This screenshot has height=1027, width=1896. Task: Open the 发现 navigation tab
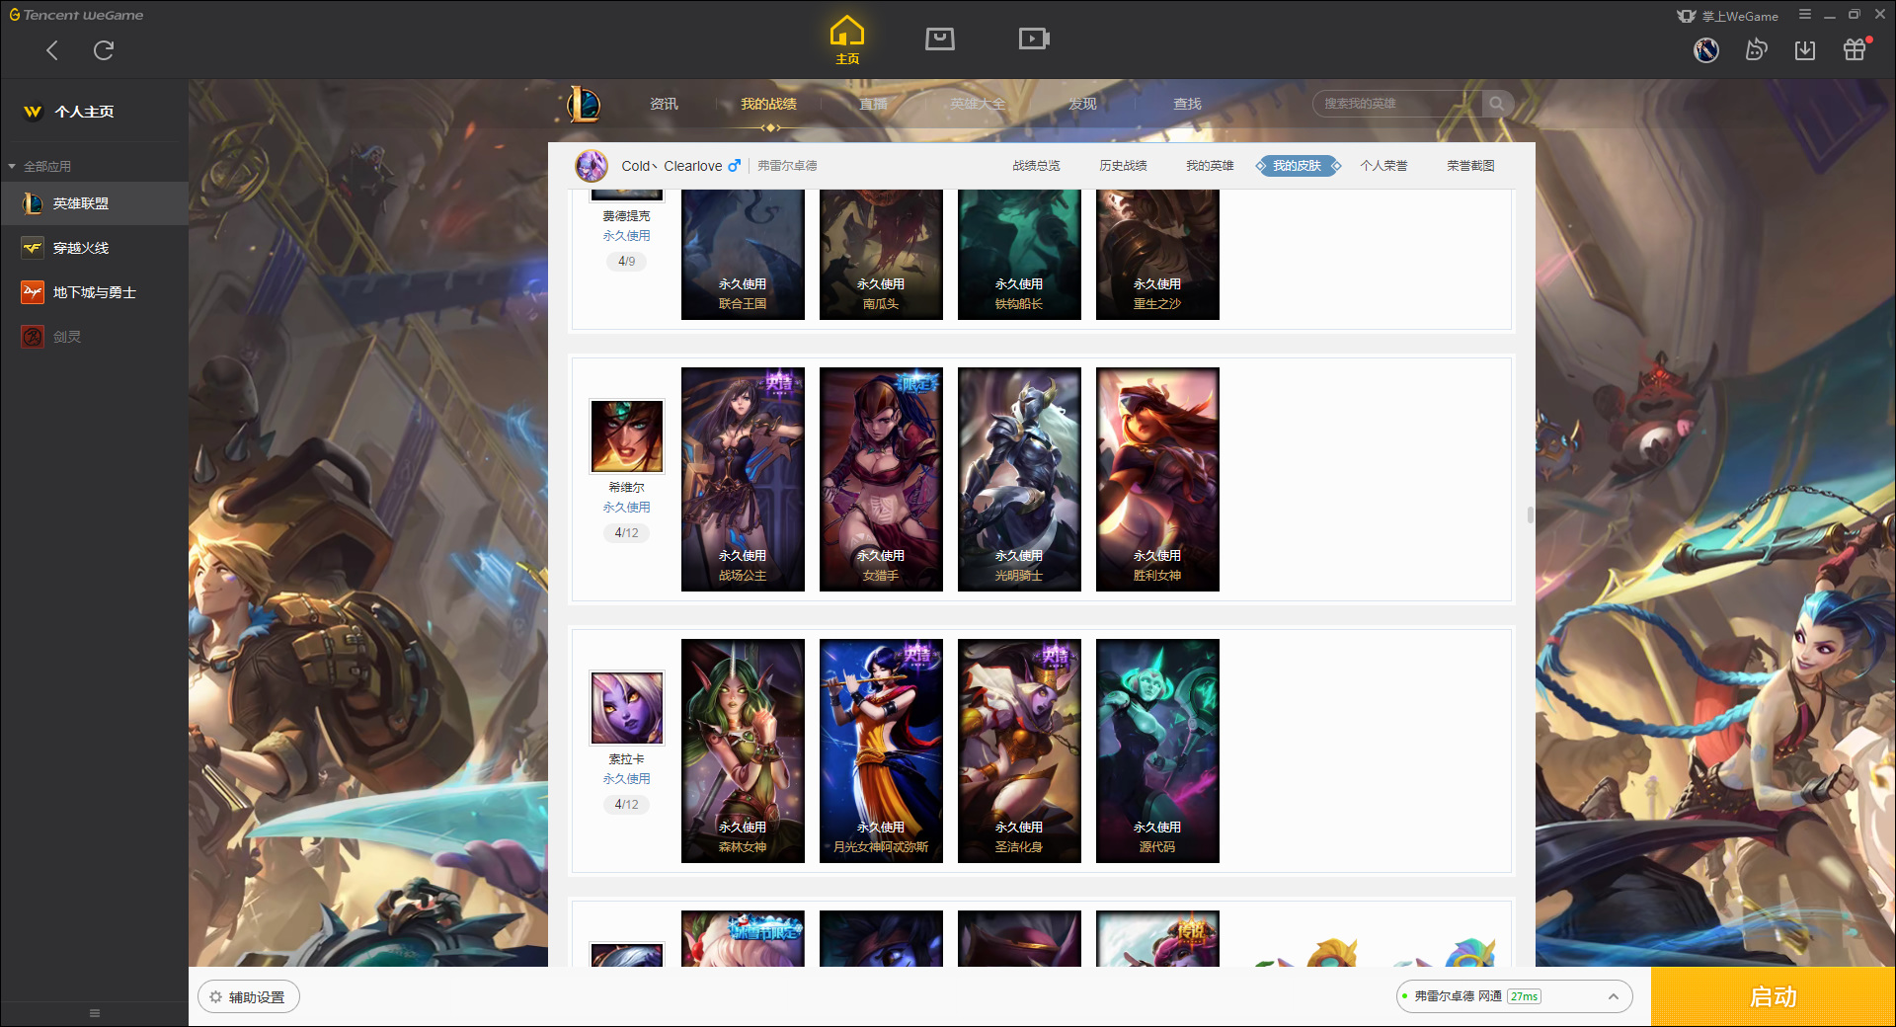(1082, 104)
